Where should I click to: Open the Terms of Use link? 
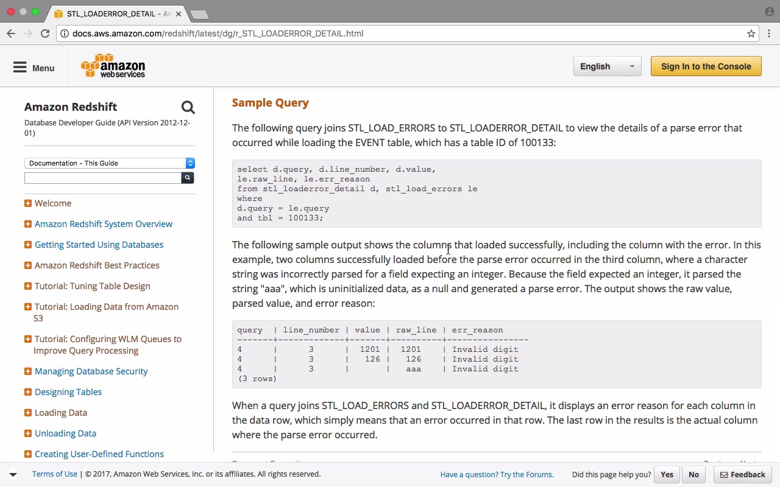click(x=55, y=474)
